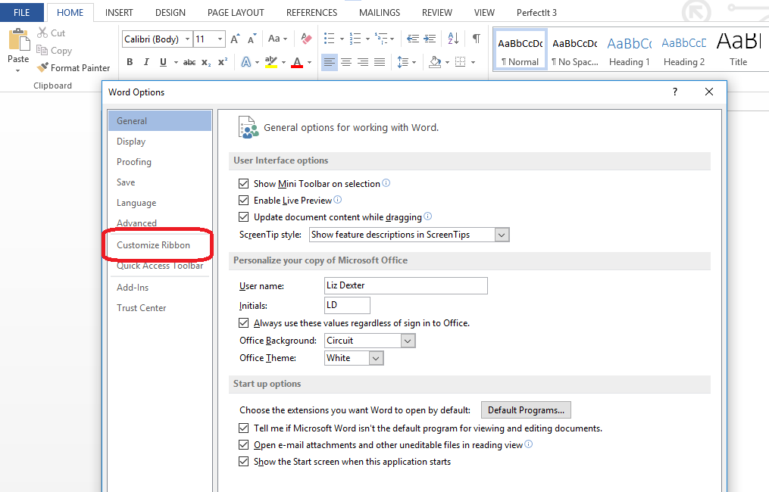Click the Default Programs button

click(x=526, y=409)
